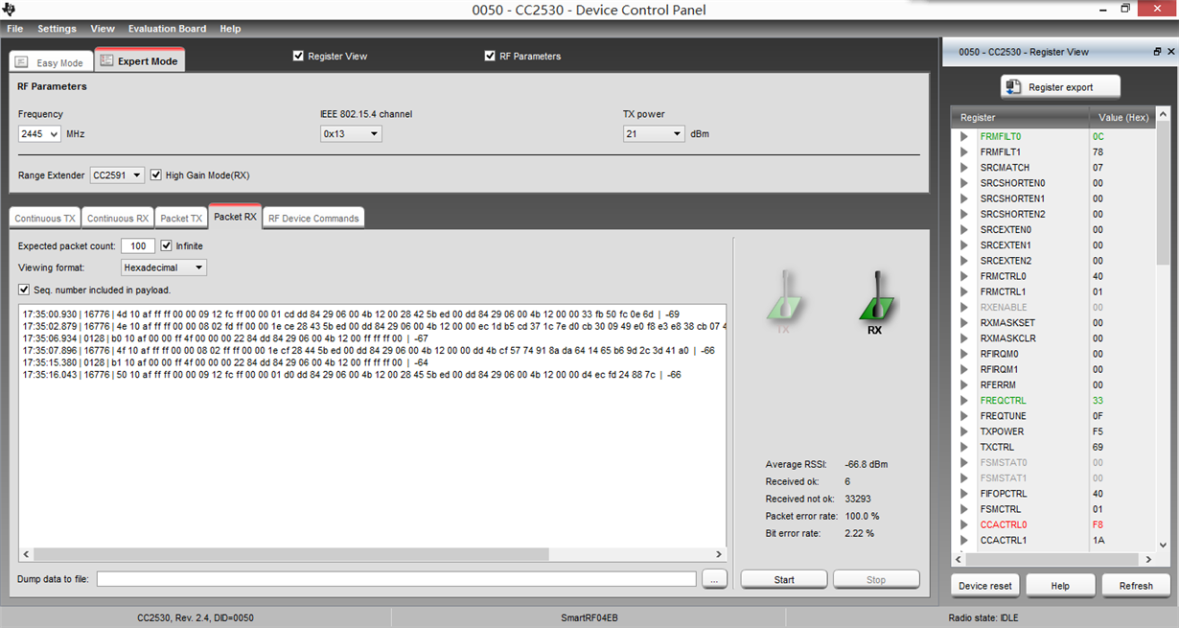Switch to the Packet RX tab
Viewport: 1179px width, 628px height.
(x=235, y=217)
